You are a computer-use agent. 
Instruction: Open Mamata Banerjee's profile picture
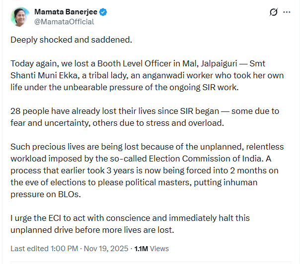20,17
